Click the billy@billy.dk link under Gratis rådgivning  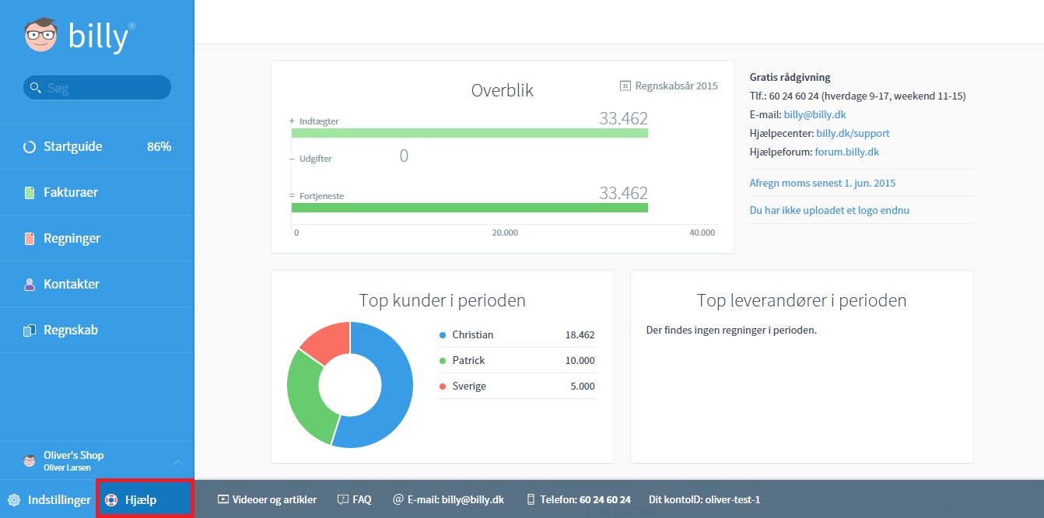[815, 114]
